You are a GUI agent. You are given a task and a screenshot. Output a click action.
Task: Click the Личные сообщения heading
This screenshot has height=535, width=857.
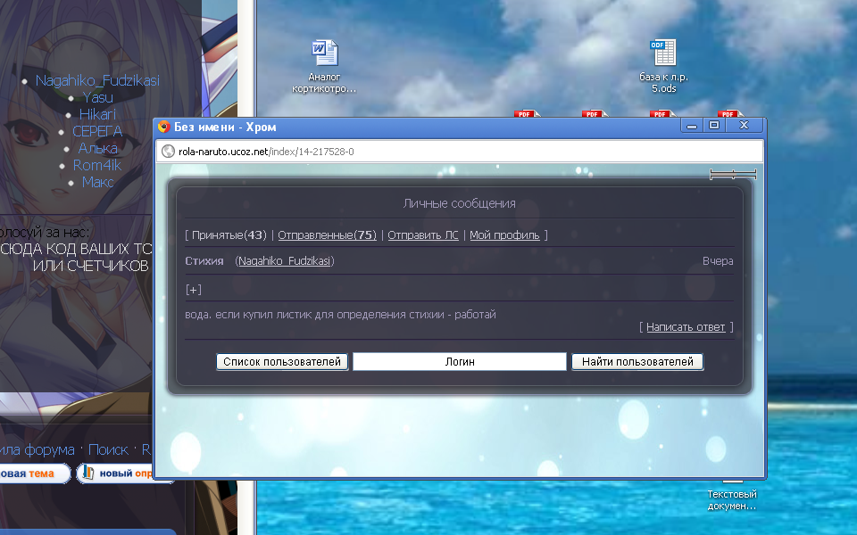point(459,203)
